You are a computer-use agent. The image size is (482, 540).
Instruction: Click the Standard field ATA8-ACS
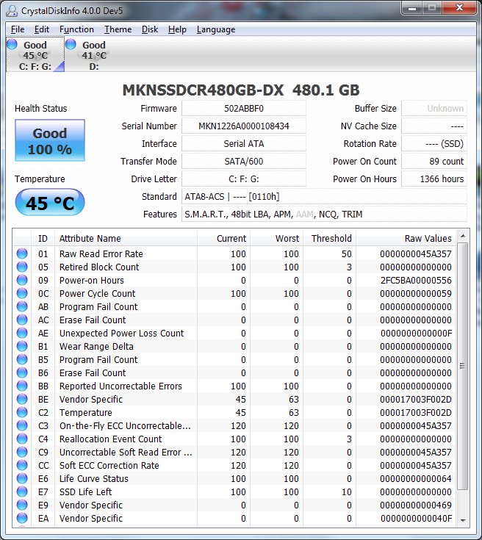click(324, 197)
